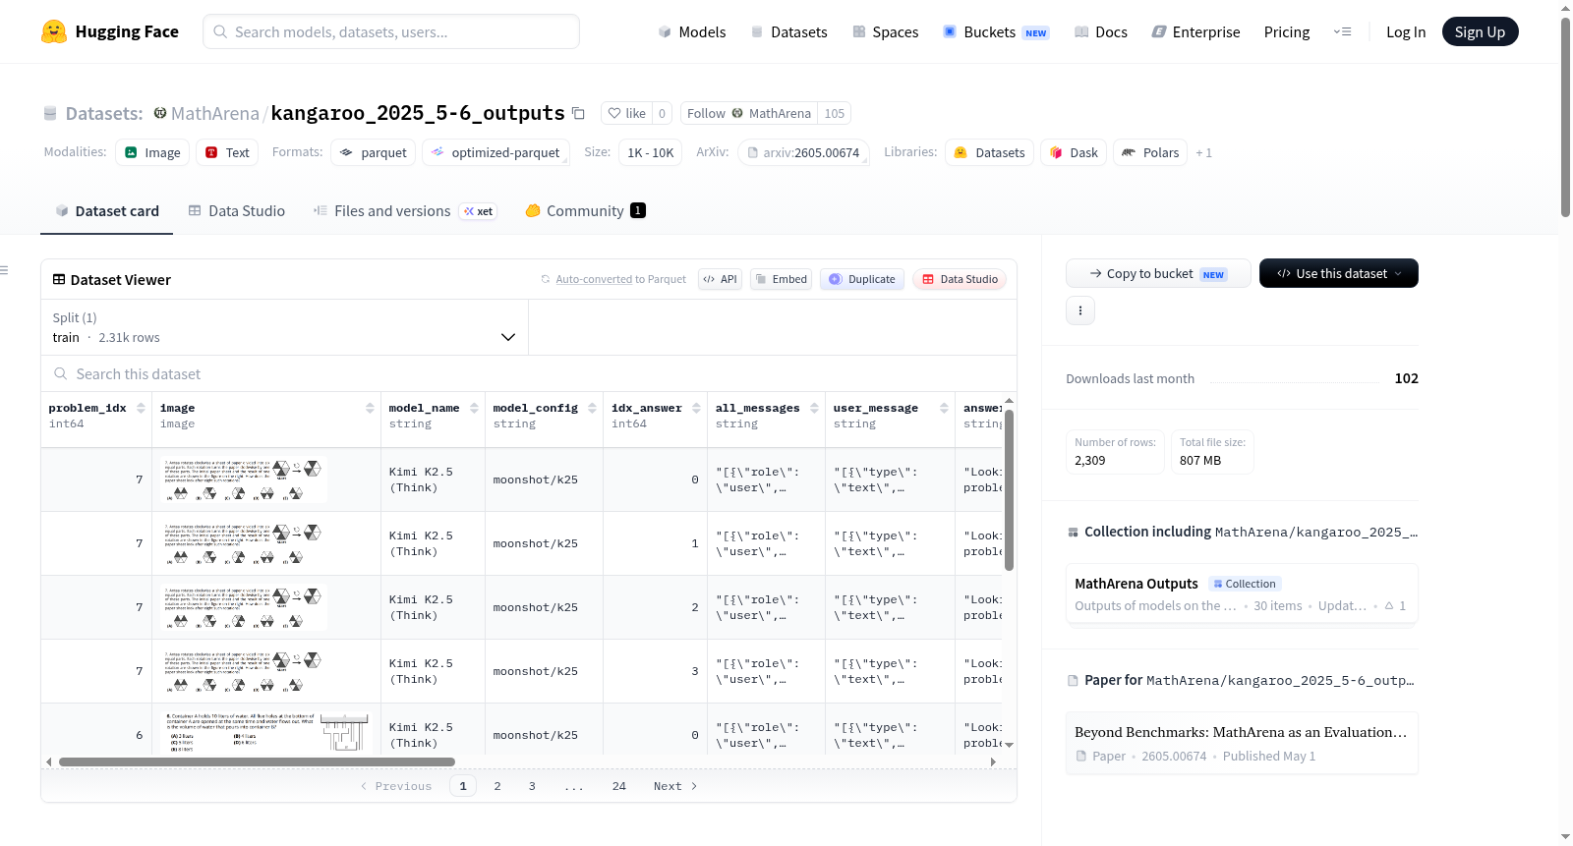1573x846 pixels.
Task: Focus the Search this dataset field
Action: coord(529,373)
